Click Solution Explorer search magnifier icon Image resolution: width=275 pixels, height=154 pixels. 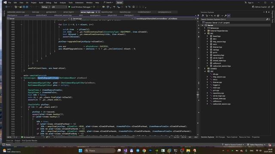tap(267, 19)
